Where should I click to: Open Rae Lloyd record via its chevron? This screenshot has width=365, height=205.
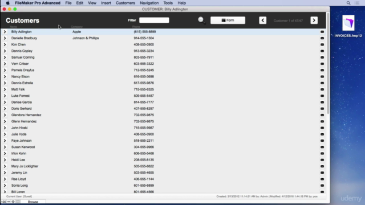click(5, 179)
